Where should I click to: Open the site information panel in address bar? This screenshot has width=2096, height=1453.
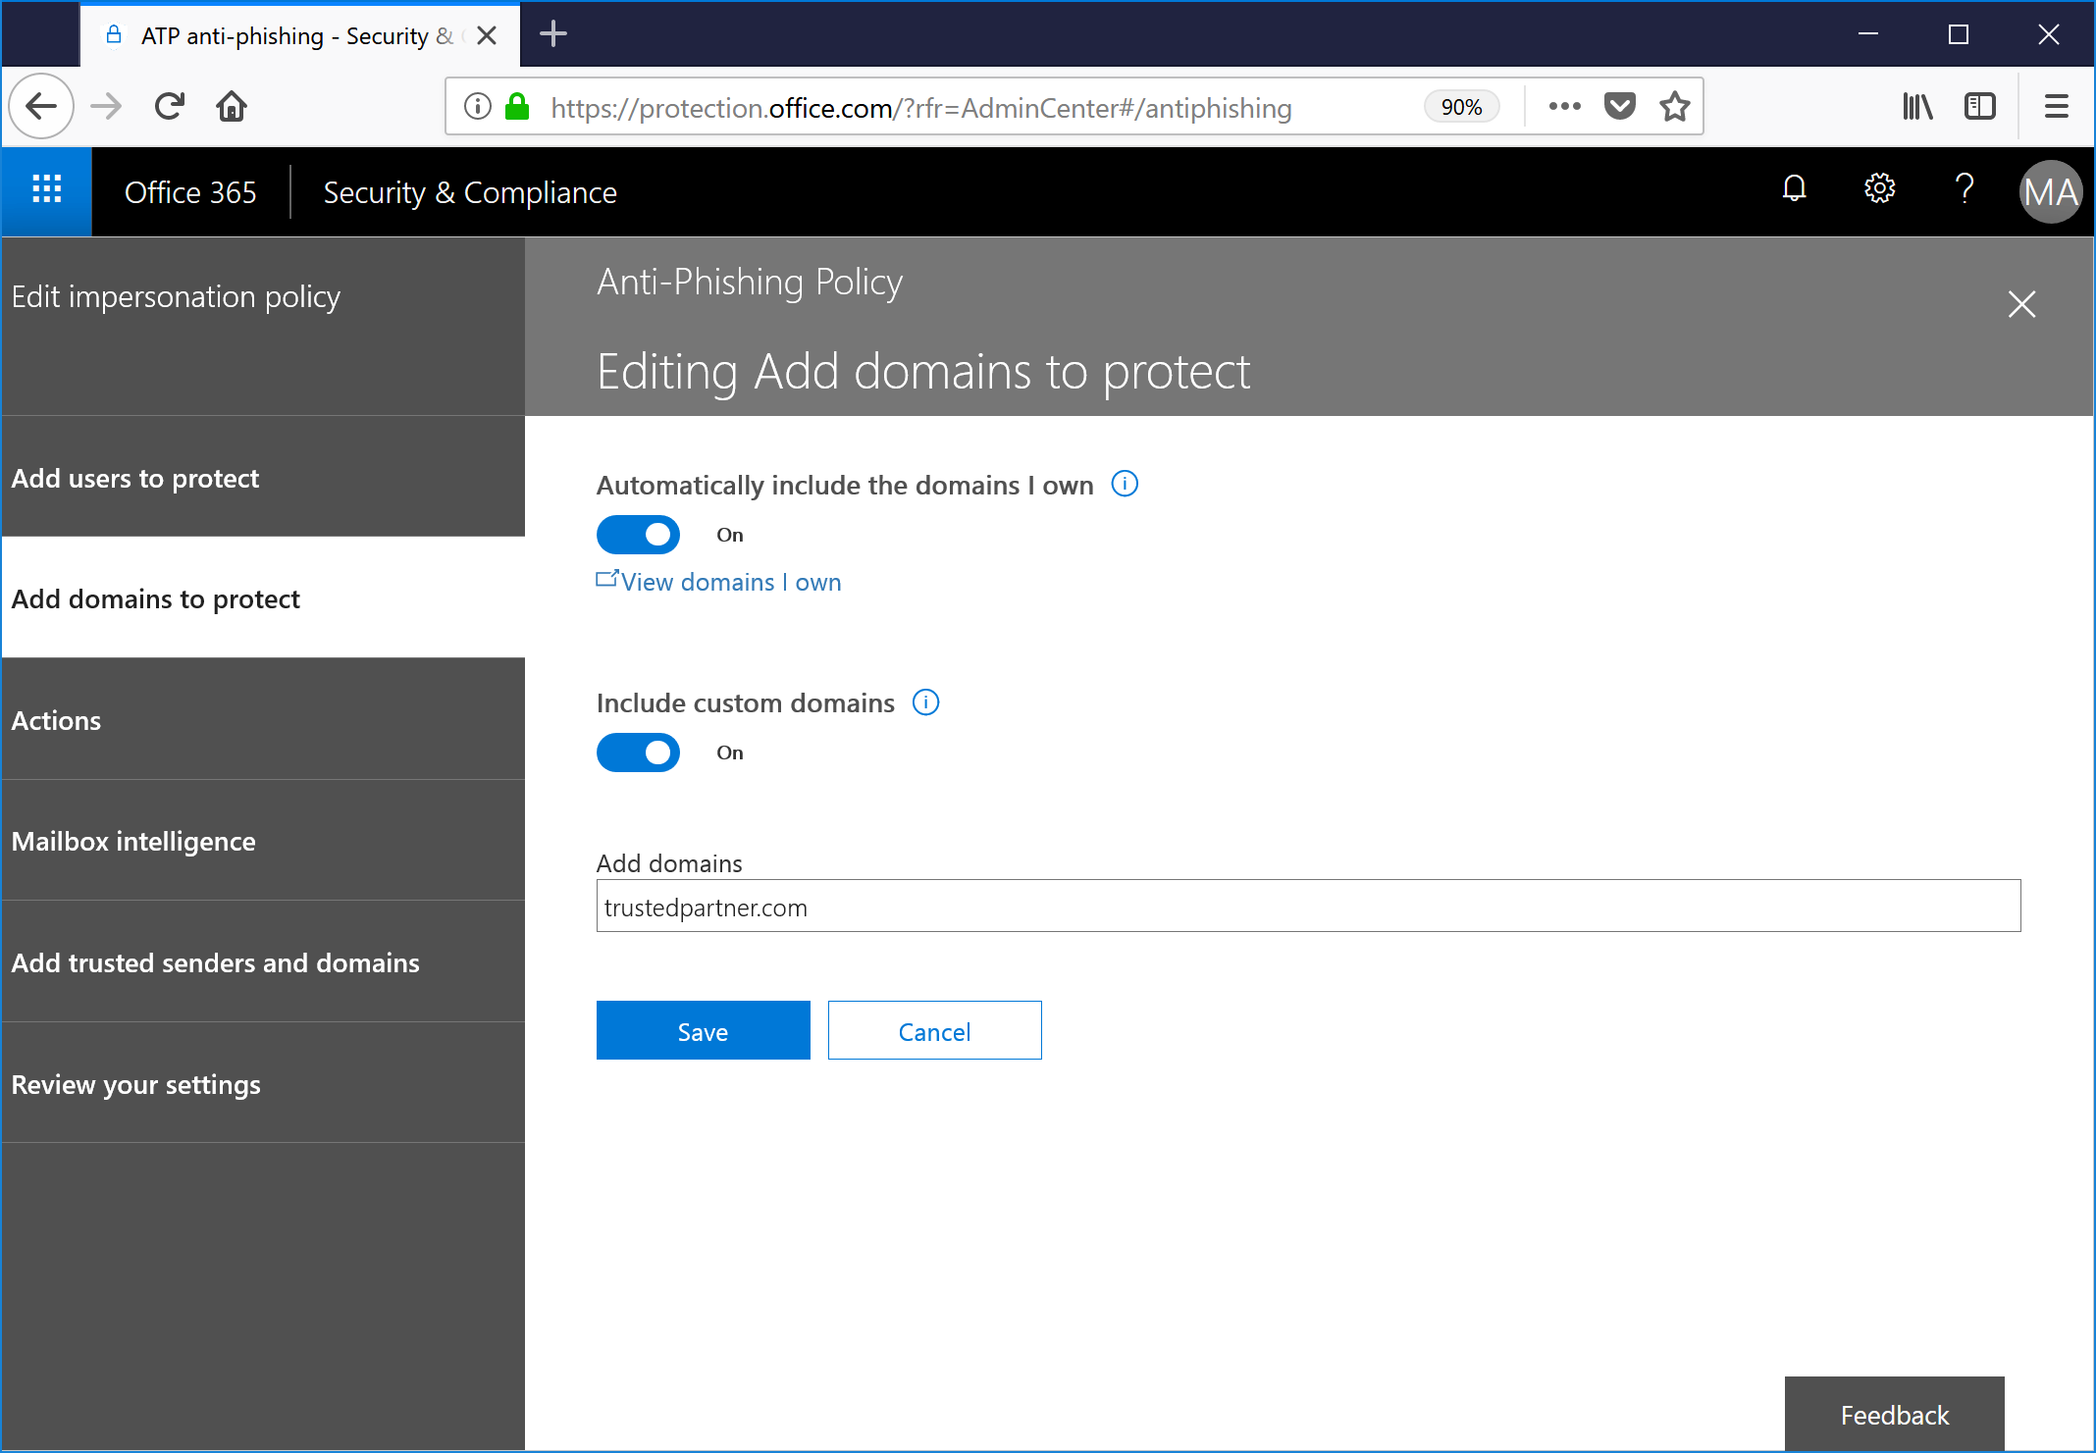(478, 106)
